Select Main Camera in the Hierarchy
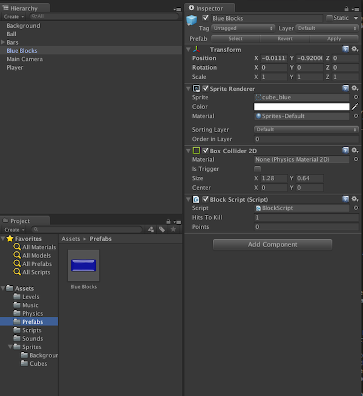The width and height of the screenshot is (363, 396). (25, 59)
